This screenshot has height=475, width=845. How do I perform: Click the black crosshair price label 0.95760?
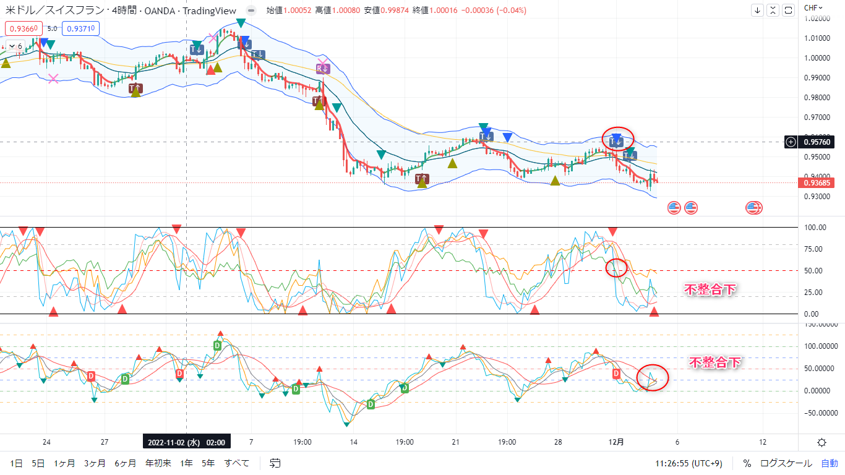[x=817, y=142]
